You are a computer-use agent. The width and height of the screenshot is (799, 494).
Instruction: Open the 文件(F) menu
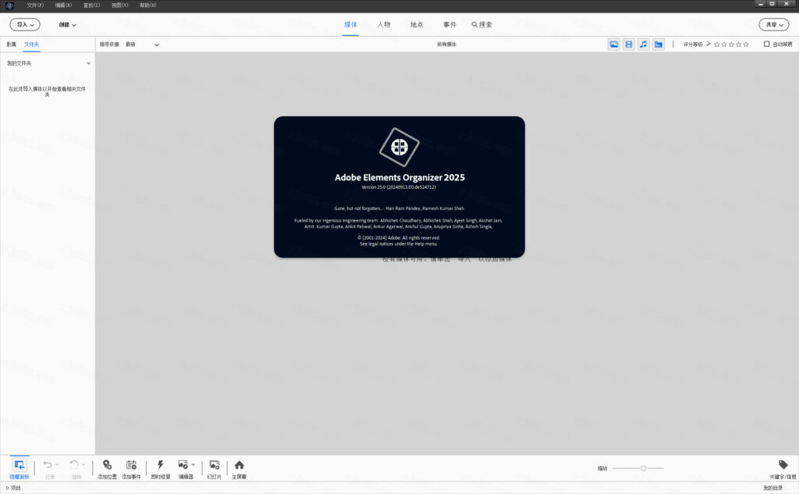pyautogui.click(x=35, y=5)
